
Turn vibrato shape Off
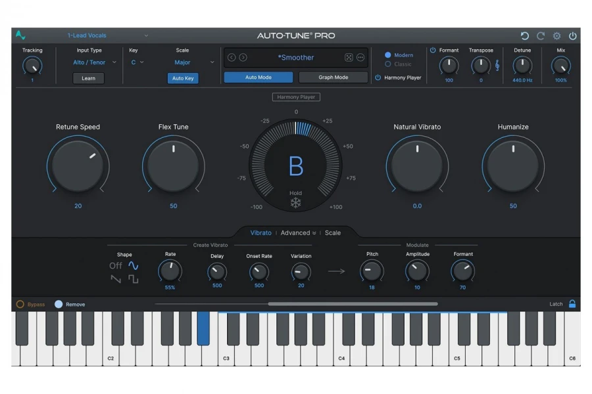coord(116,265)
